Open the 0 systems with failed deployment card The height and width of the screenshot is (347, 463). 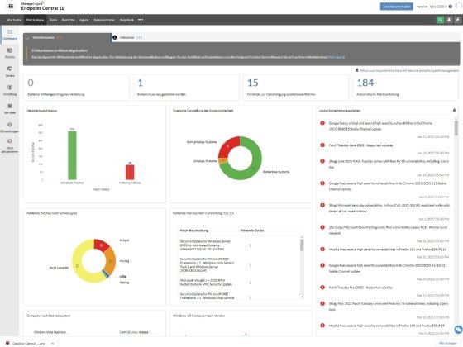coord(76,88)
